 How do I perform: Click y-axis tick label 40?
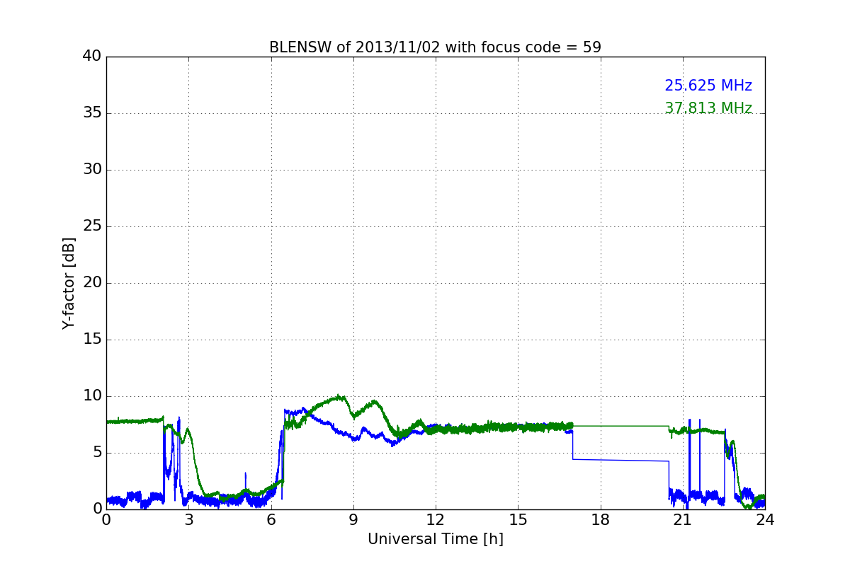click(92, 57)
